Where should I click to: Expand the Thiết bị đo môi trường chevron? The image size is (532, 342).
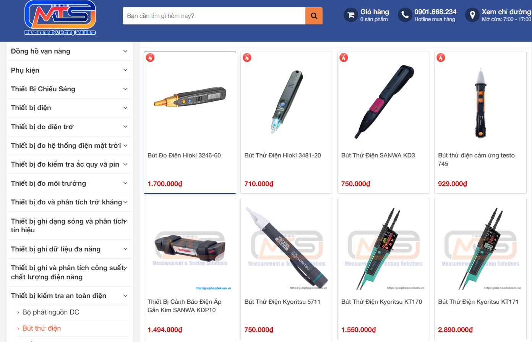(125, 183)
